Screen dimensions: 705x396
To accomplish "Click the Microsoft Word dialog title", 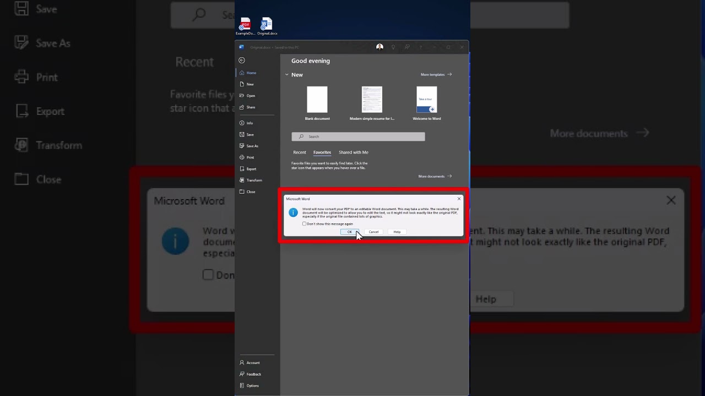I will click(x=298, y=199).
